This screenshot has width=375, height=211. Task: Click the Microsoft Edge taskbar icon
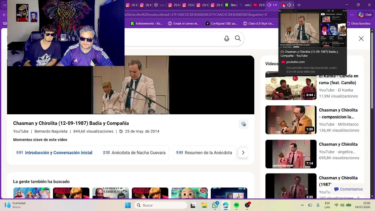(226, 205)
